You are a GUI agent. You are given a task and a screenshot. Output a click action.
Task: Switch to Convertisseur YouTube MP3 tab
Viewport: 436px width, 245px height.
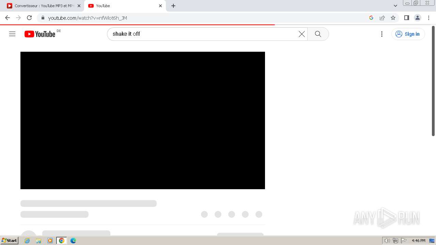[44, 6]
